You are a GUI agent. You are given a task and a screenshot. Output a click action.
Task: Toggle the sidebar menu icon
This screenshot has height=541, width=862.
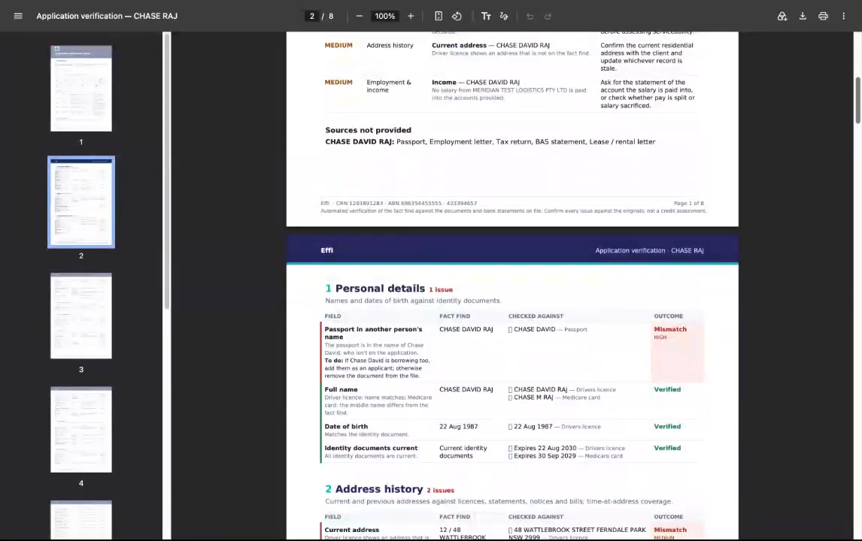18,16
